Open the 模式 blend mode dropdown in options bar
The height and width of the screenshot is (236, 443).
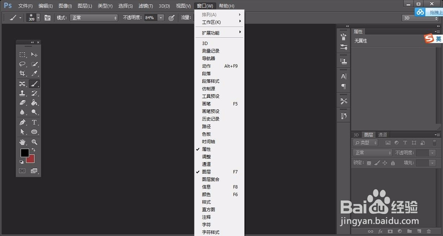click(94, 18)
